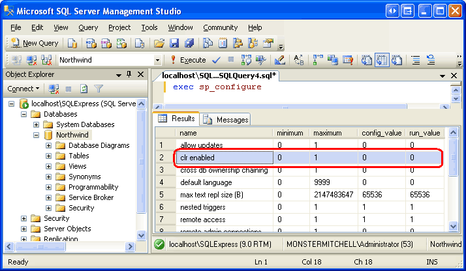Open the Query menu
The height and width of the screenshot is (271, 466).
(x=88, y=27)
